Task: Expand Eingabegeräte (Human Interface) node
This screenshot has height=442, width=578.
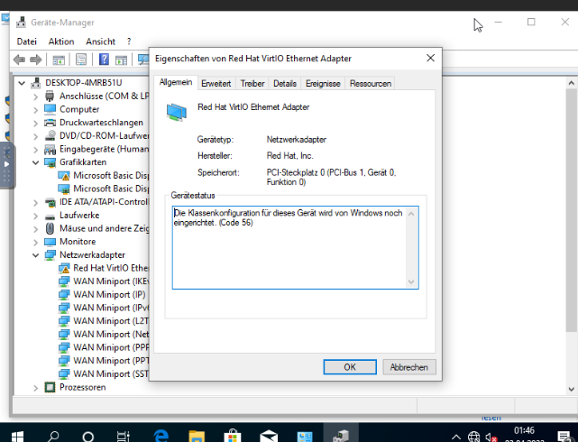Action: pos(35,150)
